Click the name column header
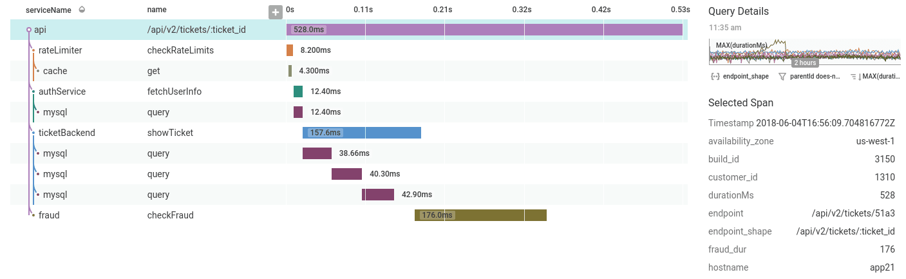The image size is (906, 279). tap(157, 10)
